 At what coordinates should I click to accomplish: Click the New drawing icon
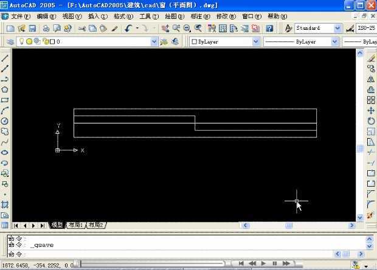coord(10,29)
